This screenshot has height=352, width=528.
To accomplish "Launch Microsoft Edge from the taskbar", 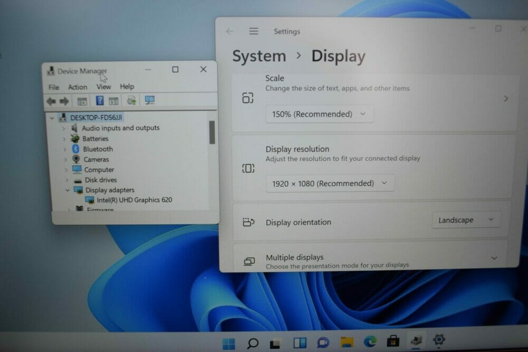I will pos(370,341).
